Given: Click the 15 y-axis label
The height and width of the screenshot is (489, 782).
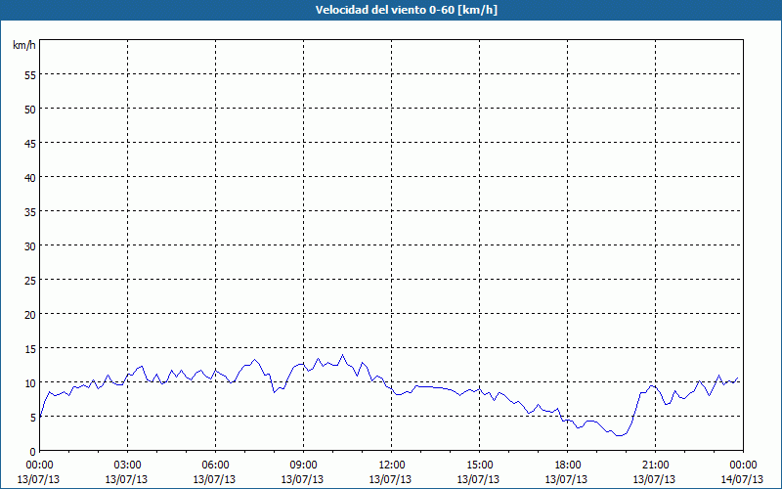Looking at the screenshot, I should pyautogui.click(x=30, y=349).
